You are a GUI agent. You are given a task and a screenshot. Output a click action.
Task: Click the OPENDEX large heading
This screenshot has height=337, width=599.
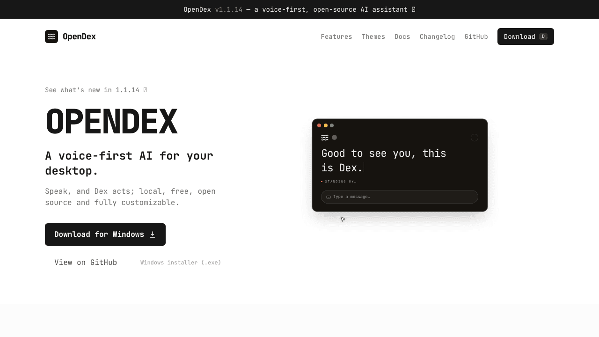111,122
